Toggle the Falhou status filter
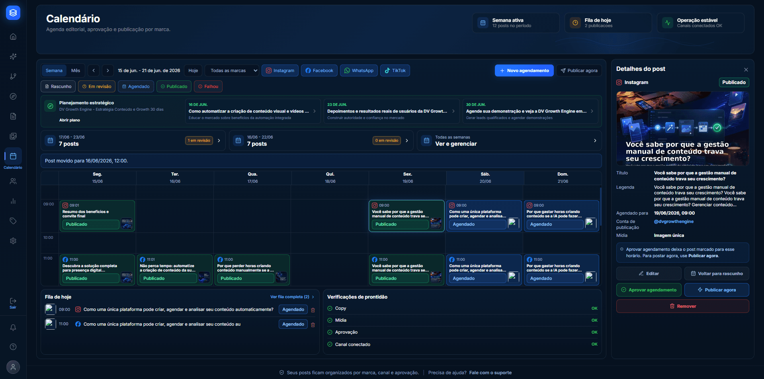 point(208,86)
